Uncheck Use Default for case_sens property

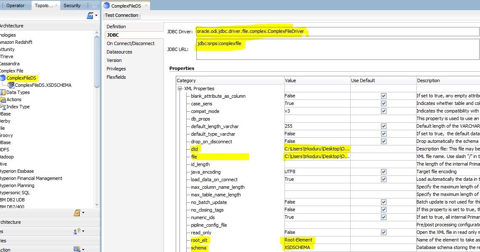tap(383, 103)
